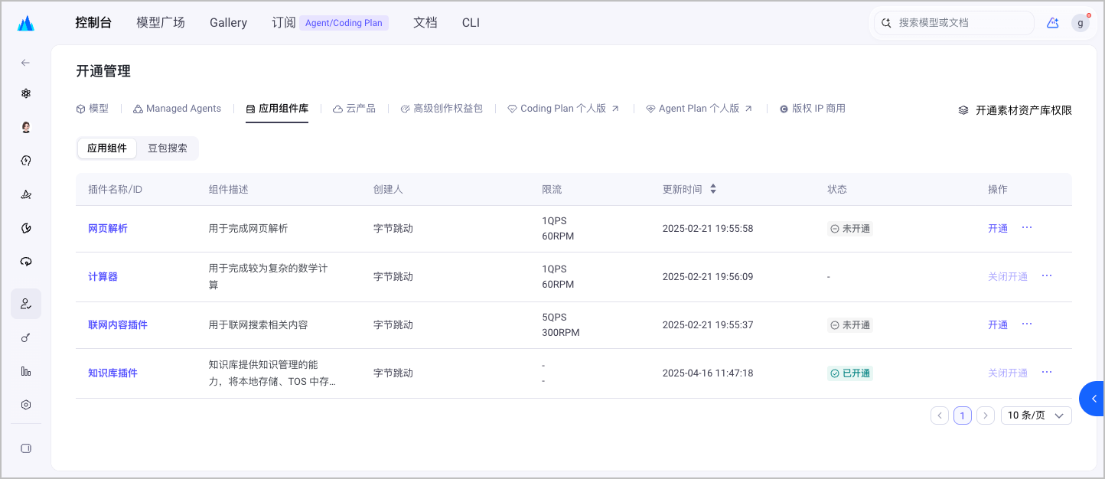Open the 版权 IP 商用 tab
This screenshot has height=479, width=1105.
(813, 109)
